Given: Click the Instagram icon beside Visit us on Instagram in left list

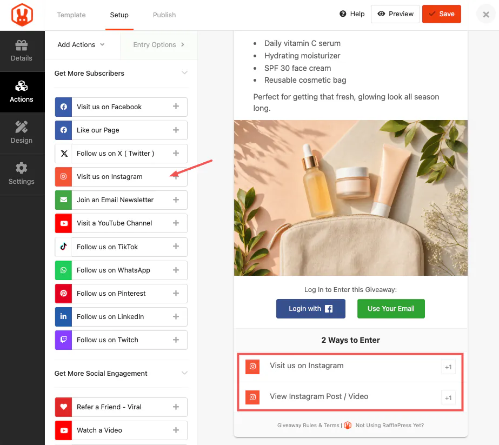Looking at the screenshot, I should pyautogui.click(x=64, y=177).
